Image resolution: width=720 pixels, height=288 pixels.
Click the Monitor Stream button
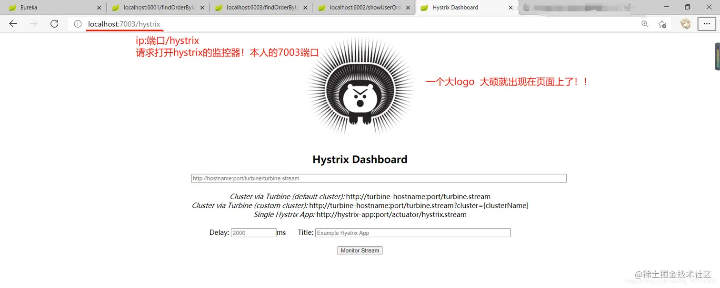pos(360,250)
